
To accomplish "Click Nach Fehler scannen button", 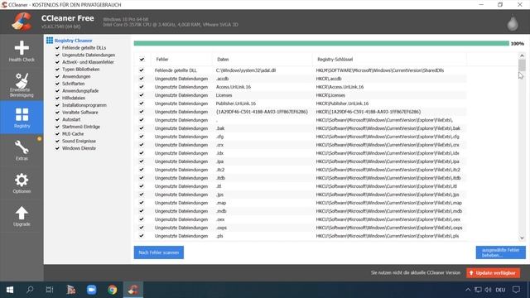I will point(158,252).
